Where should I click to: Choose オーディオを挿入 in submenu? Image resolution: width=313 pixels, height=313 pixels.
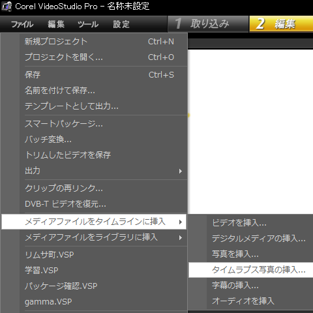(251, 301)
